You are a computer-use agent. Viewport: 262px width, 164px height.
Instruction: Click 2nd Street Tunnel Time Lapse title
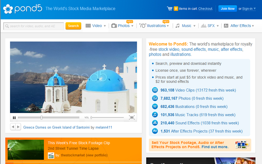click(73, 148)
